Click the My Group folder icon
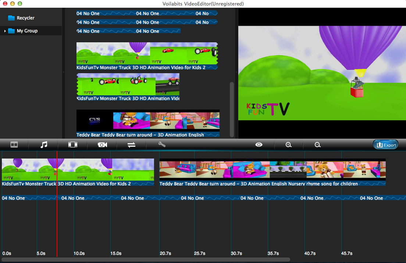The height and width of the screenshot is (263, 406). (x=11, y=31)
